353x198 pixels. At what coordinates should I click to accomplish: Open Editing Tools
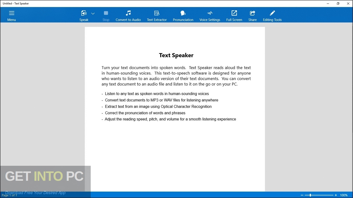pyautogui.click(x=272, y=15)
